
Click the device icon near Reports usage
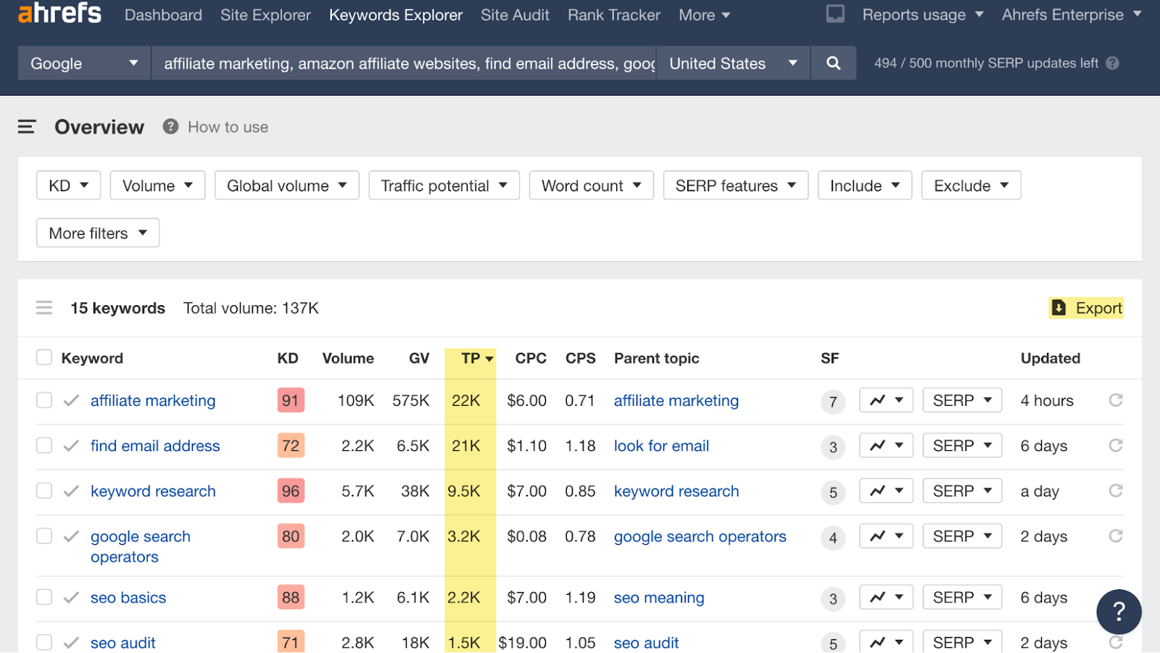click(835, 13)
